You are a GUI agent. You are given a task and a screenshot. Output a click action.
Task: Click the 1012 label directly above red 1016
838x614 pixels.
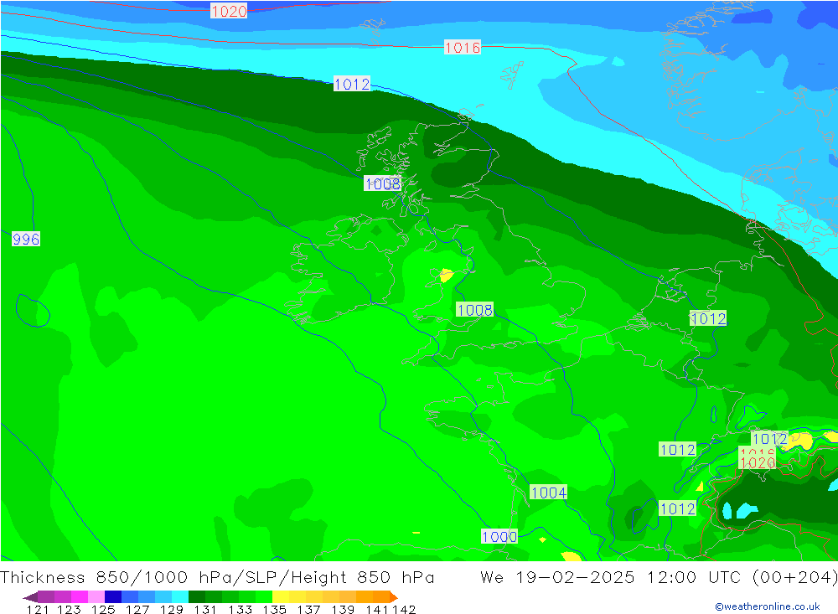(x=769, y=439)
